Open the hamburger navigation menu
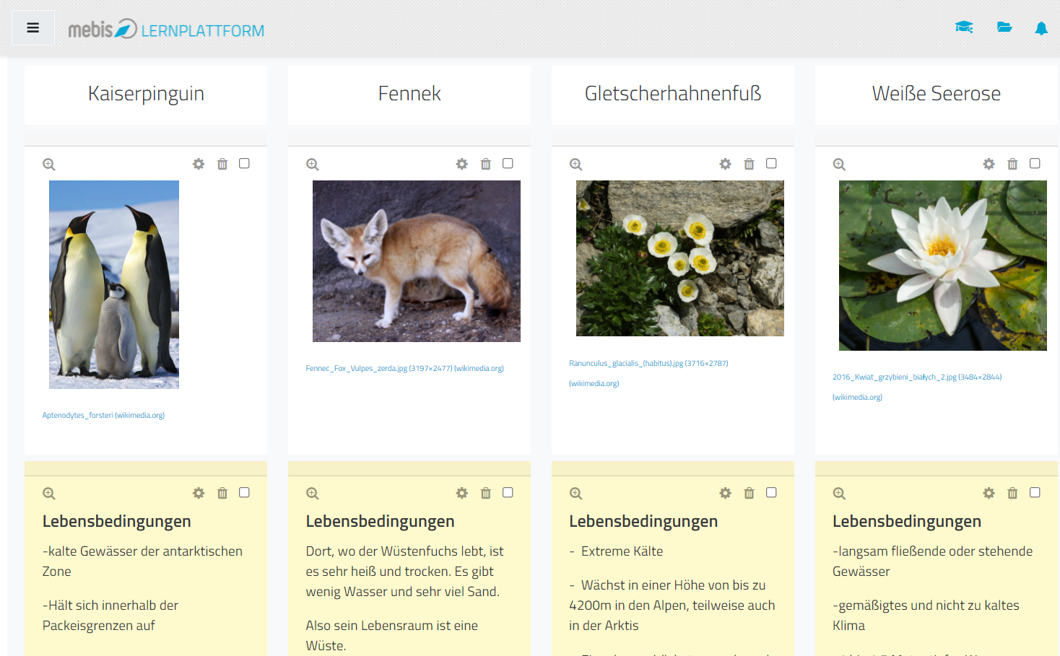1060x656 pixels. coord(32,28)
